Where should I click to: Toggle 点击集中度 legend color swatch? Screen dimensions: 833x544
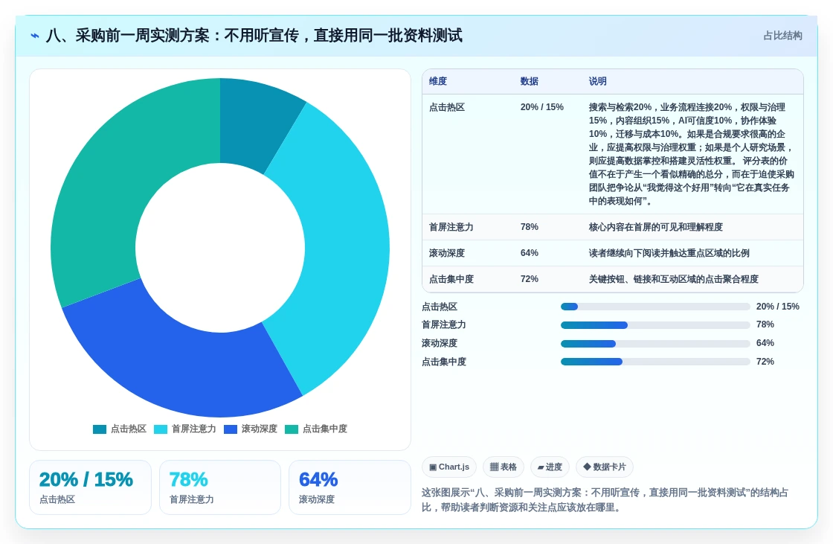[292, 429]
